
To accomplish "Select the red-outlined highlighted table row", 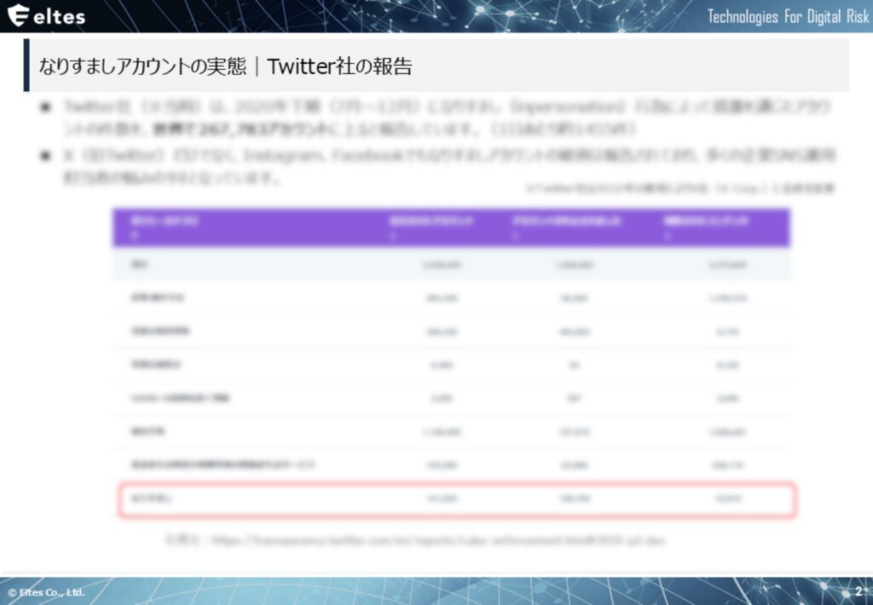I will [457, 500].
